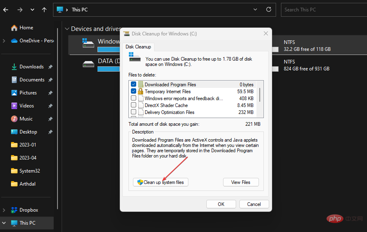Collapse the Devices and drives section
This screenshot has height=232, width=367.
[x=67, y=29]
